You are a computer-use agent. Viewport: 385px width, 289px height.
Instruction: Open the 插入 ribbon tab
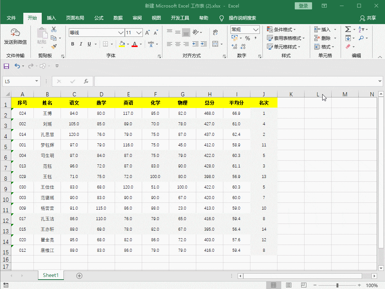(x=51, y=18)
